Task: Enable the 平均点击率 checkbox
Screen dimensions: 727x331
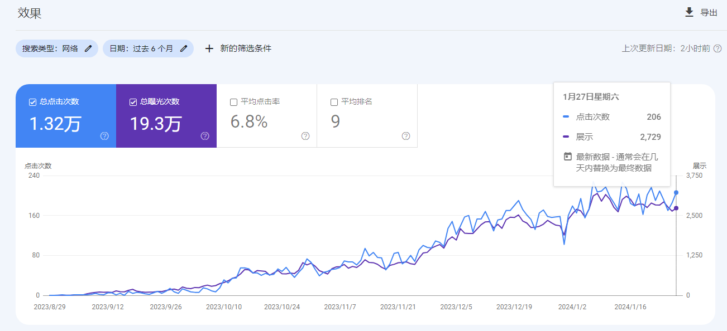Action: pos(233,102)
